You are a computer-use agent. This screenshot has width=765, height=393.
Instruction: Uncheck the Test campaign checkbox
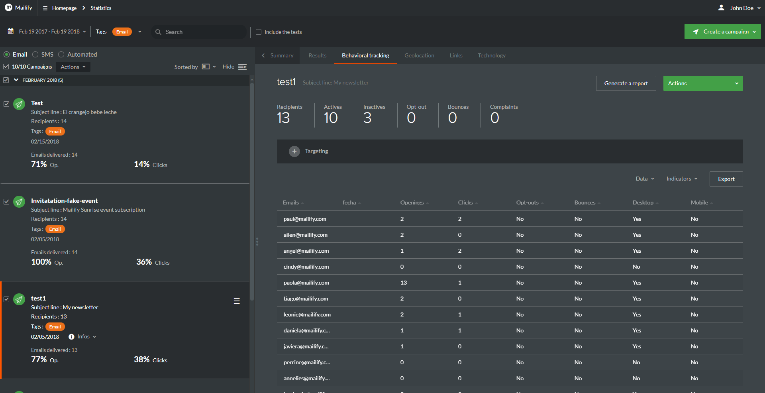click(x=6, y=104)
